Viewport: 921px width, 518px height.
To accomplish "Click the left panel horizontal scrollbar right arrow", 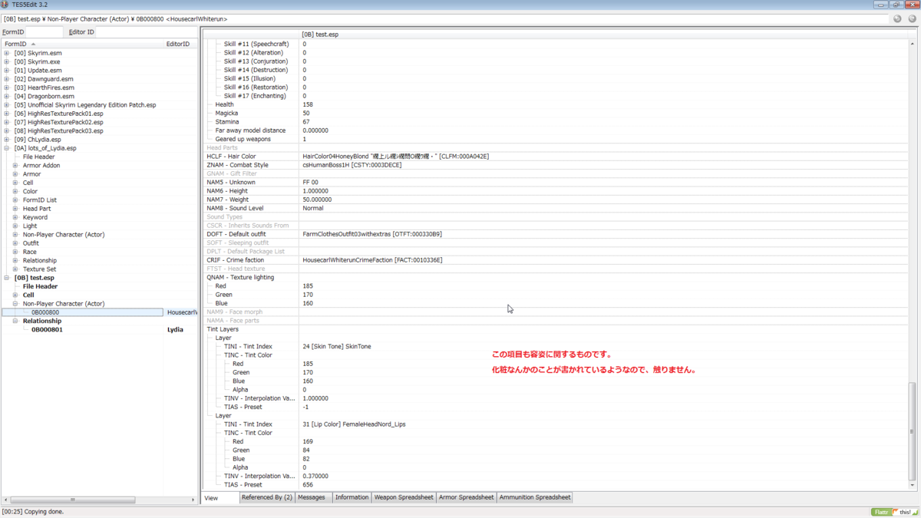I will coord(193,500).
